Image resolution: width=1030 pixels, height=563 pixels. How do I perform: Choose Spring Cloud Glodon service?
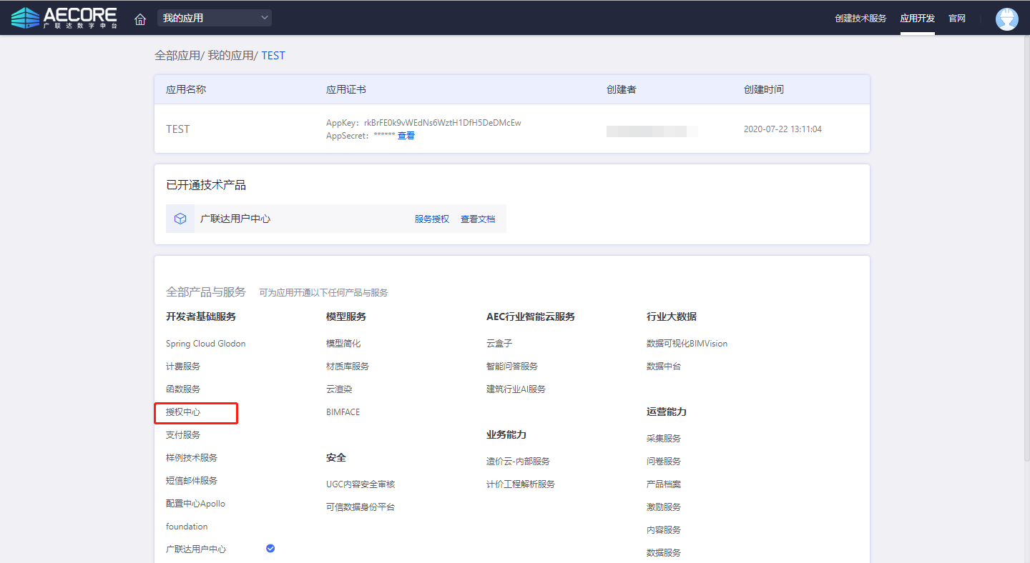click(x=205, y=344)
